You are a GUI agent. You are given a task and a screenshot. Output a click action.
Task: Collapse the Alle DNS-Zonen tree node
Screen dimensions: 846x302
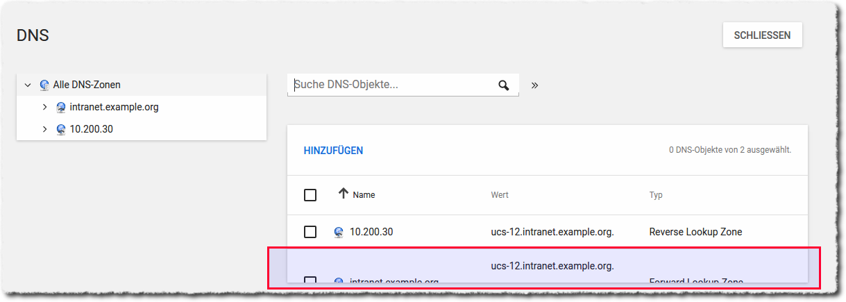28,85
